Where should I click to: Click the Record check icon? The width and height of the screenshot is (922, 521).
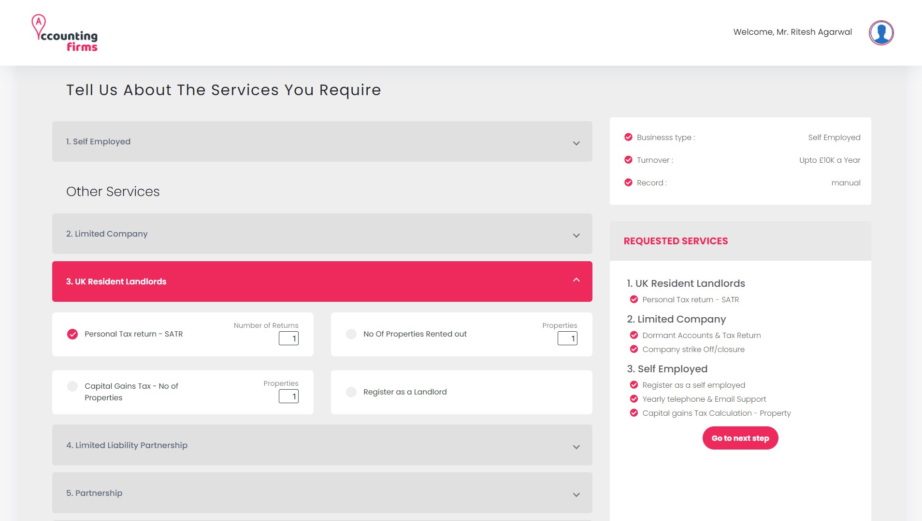point(628,183)
